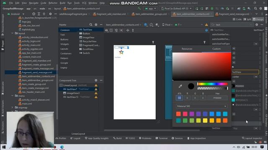
Task: Open IDE settings gear in top toolbar
Action: (x=260, y=8)
